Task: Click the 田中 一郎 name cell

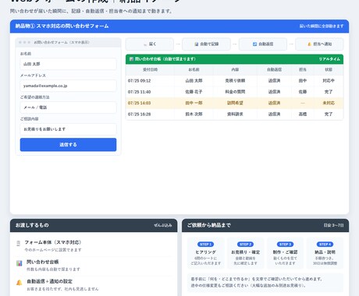Action: coord(194,103)
